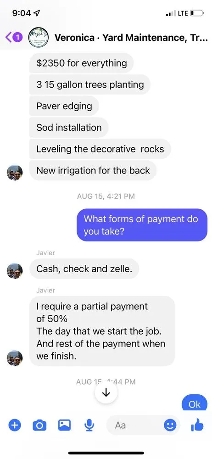Open the photo gallery icon

click(x=64, y=425)
